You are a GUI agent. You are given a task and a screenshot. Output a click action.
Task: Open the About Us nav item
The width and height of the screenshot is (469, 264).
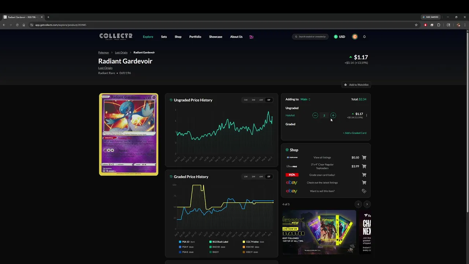pyautogui.click(x=236, y=37)
